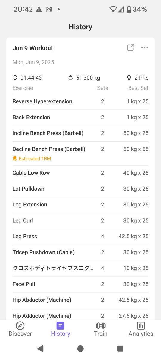Tap the Analytics chart icon
The height and width of the screenshot is (358, 161).
141,325
